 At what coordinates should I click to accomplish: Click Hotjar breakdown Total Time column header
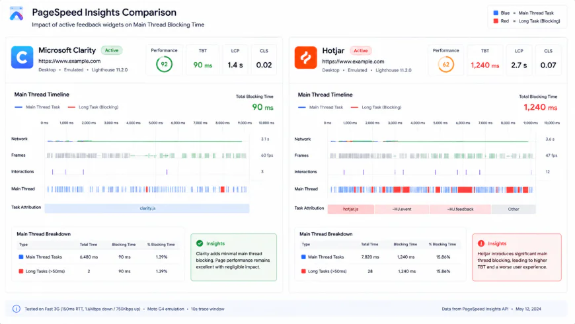369,244
